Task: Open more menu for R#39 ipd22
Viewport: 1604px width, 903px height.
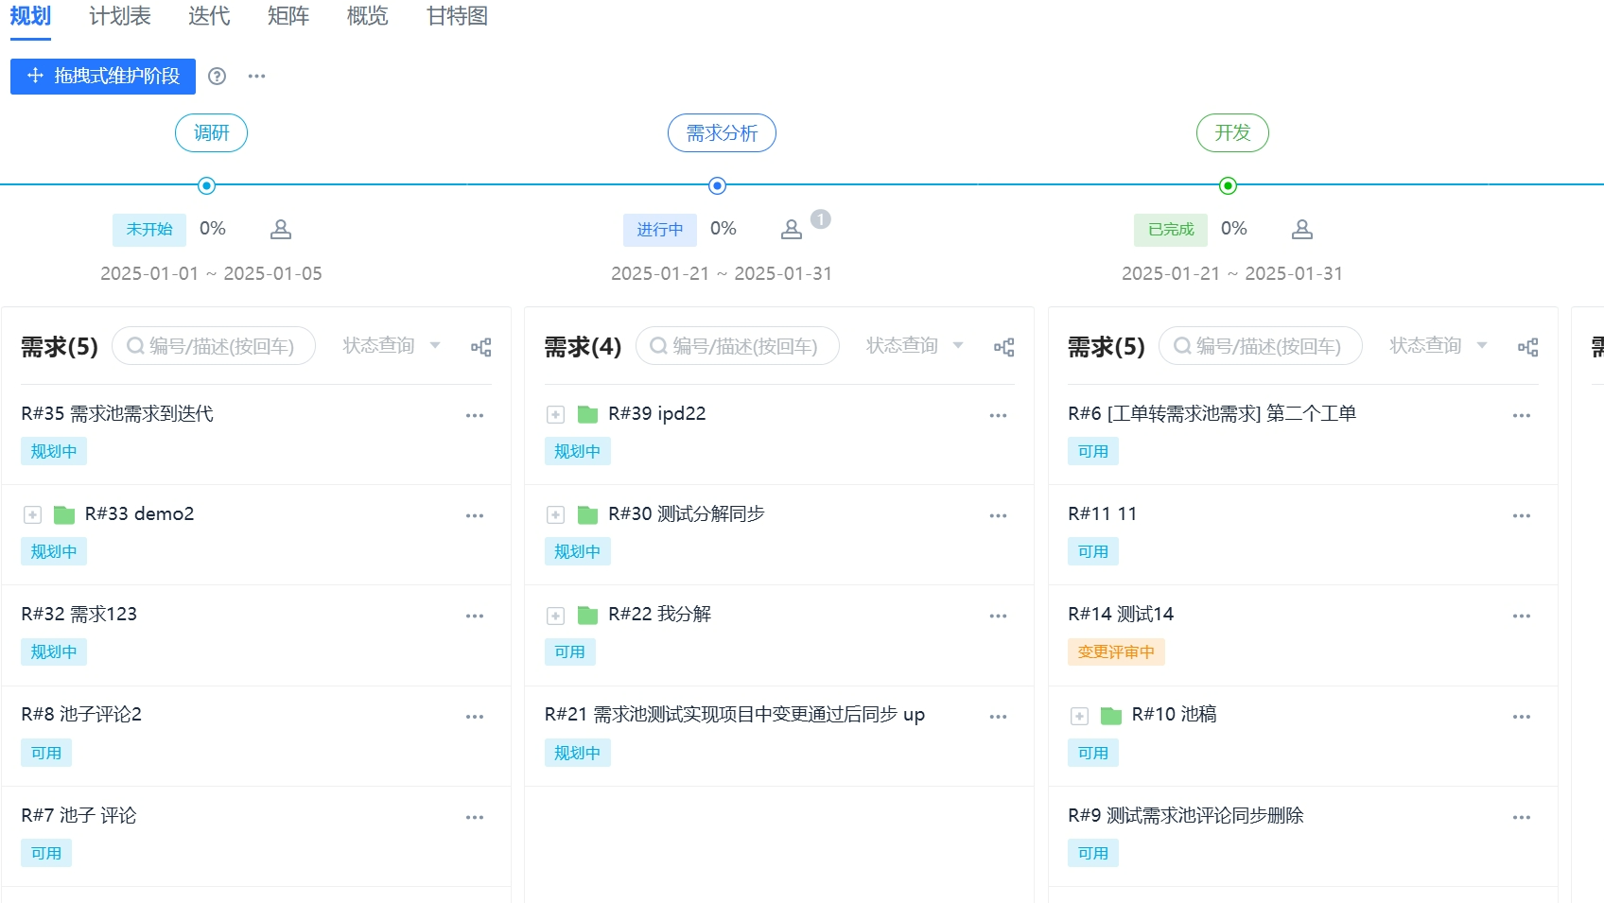Action: 998,415
